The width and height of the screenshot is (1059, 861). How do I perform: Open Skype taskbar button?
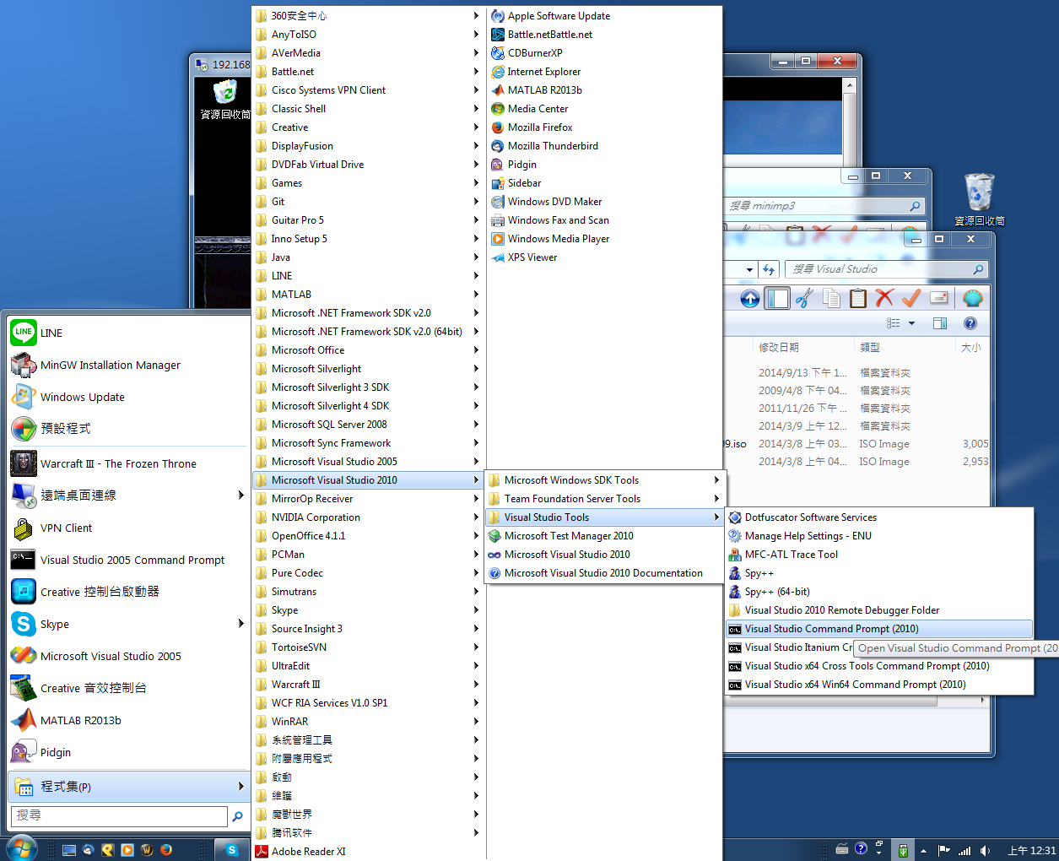(x=232, y=850)
